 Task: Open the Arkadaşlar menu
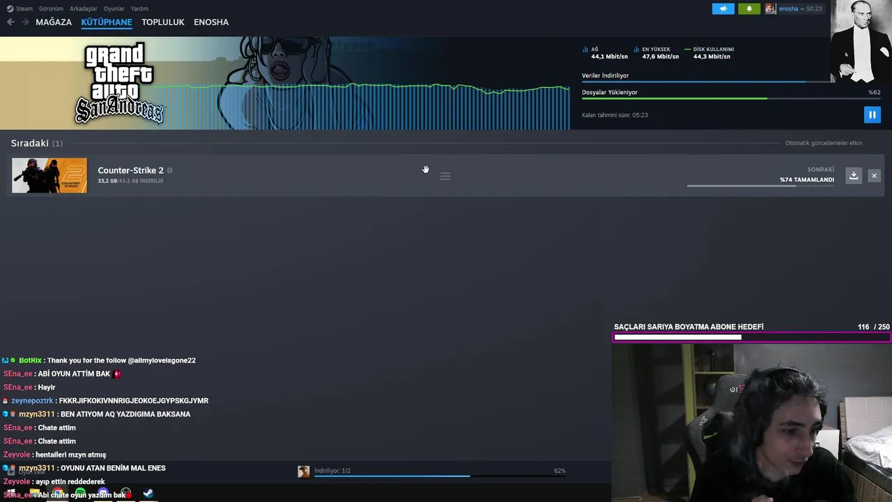point(84,8)
